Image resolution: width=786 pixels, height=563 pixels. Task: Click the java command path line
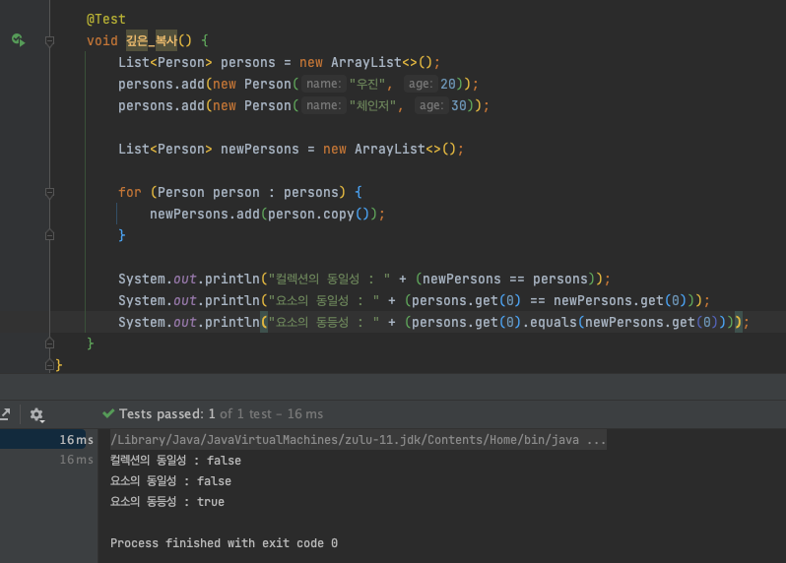coord(358,439)
